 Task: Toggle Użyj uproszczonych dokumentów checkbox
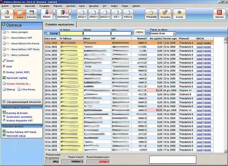click(4, 102)
